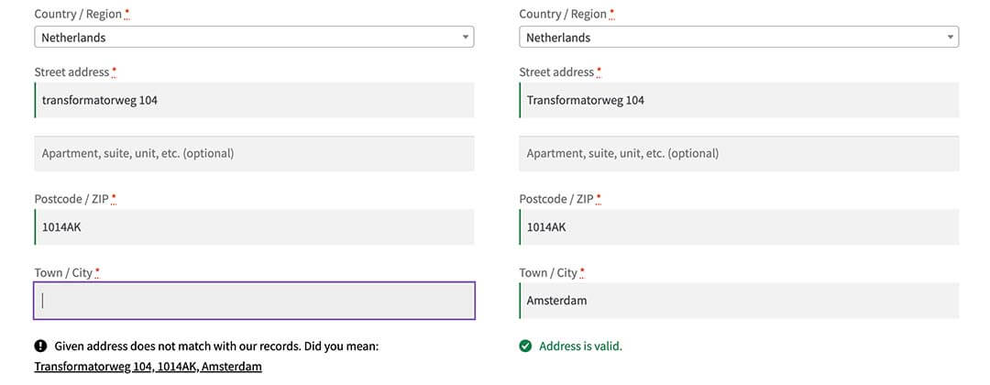990x385 pixels.
Task: Select the right Apartment, suite, unit field
Action: click(739, 153)
